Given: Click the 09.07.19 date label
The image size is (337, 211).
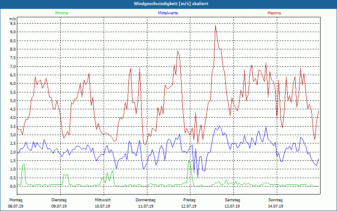Looking at the screenshot, I should pyautogui.click(x=59, y=206).
